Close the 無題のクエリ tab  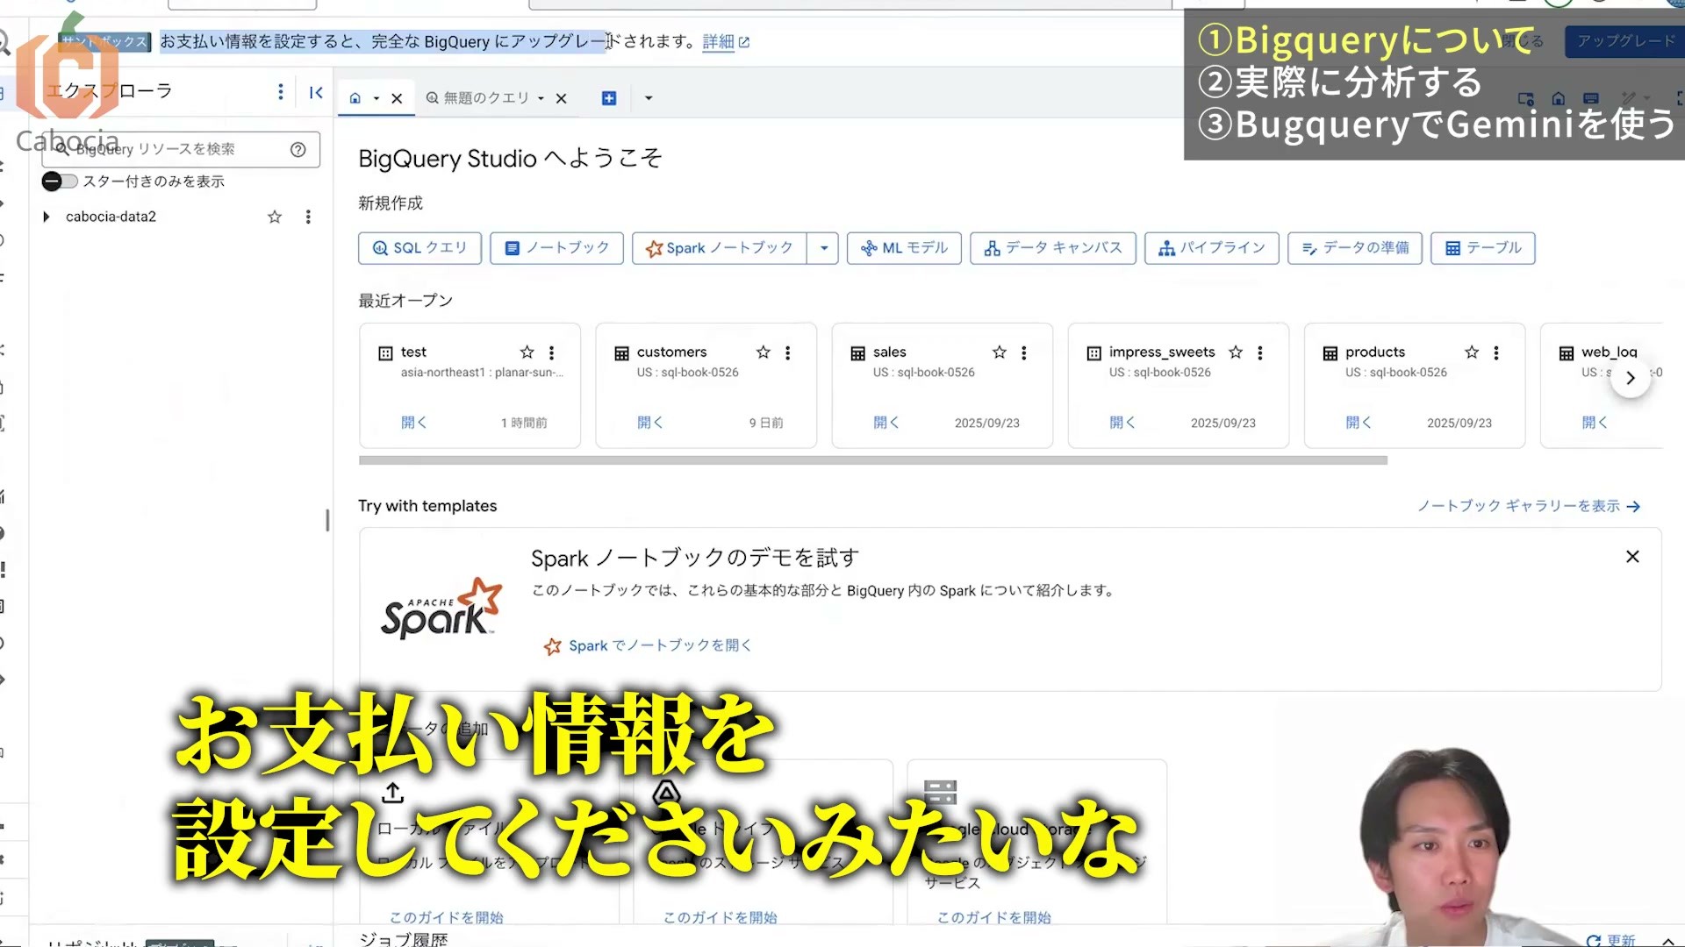562,98
